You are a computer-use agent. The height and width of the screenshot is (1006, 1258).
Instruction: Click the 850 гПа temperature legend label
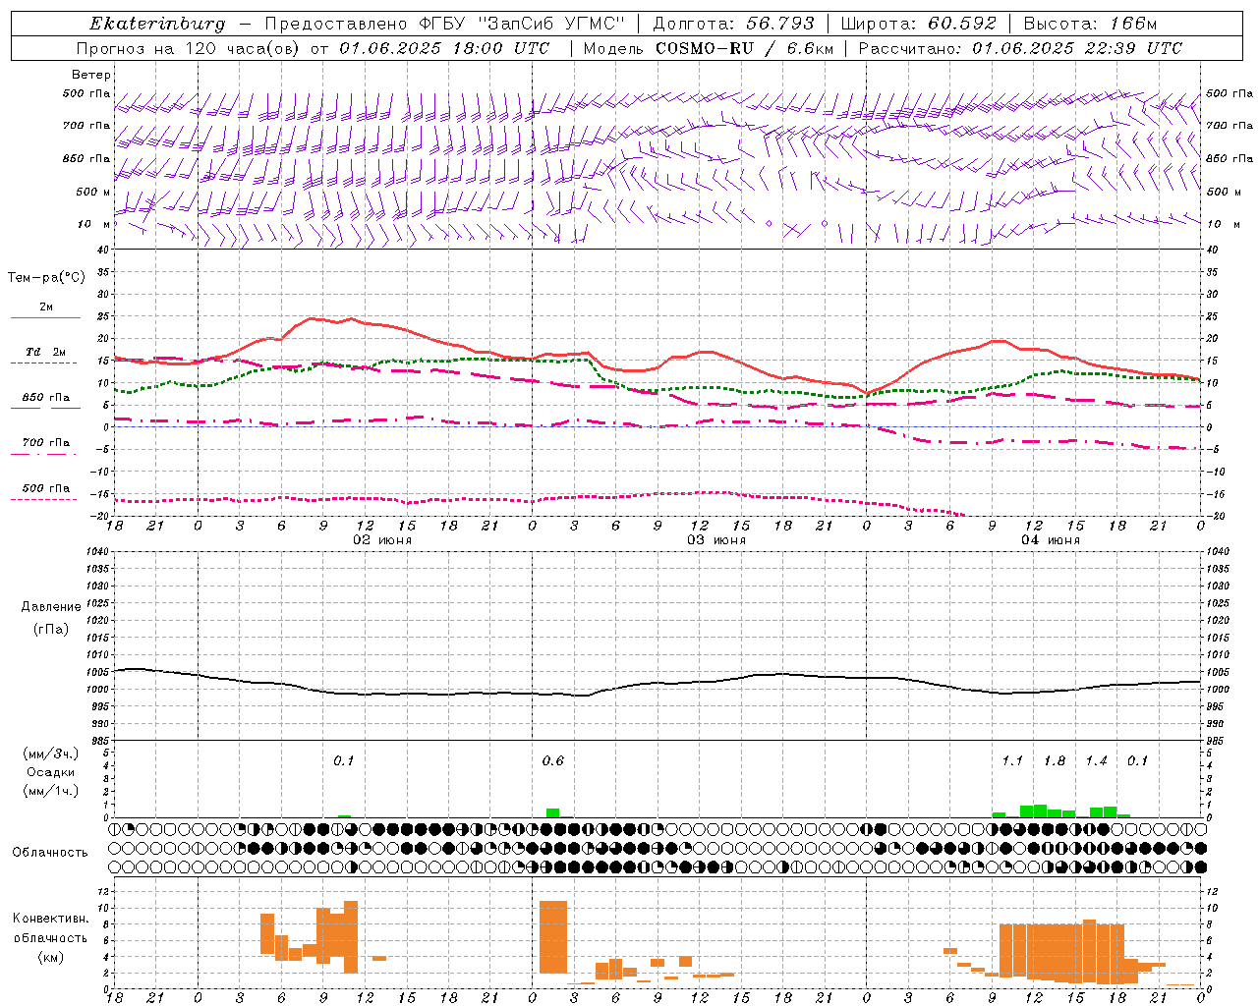pos(46,398)
